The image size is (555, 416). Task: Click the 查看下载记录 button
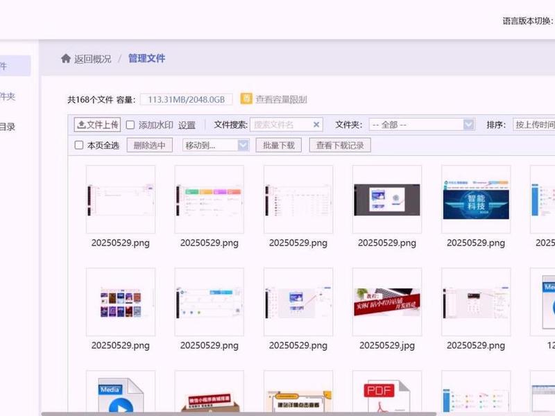[x=340, y=145]
